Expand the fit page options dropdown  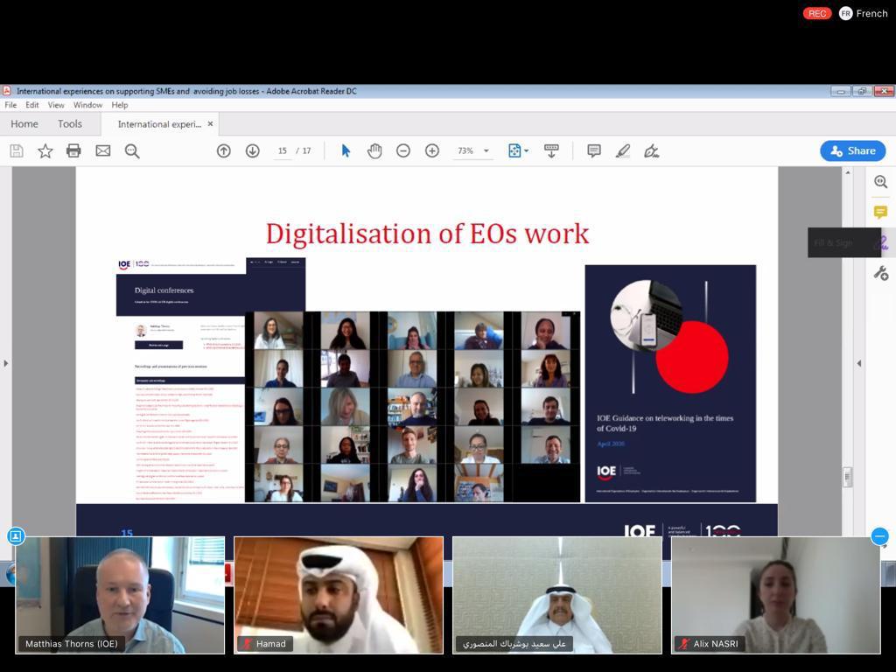(526, 150)
